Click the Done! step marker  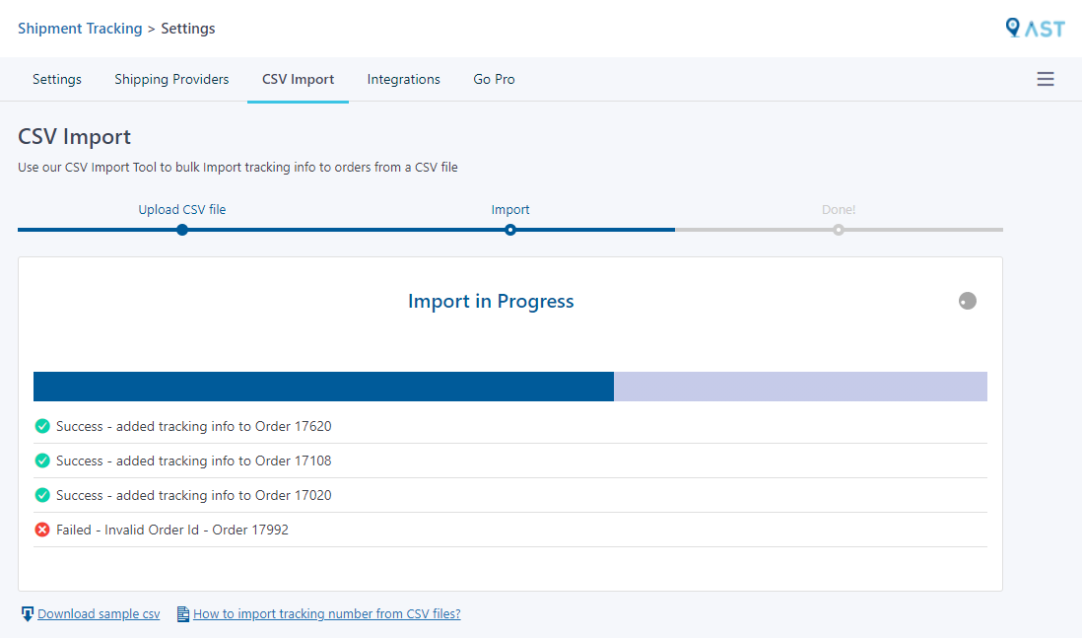pyautogui.click(x=838, y=229)
